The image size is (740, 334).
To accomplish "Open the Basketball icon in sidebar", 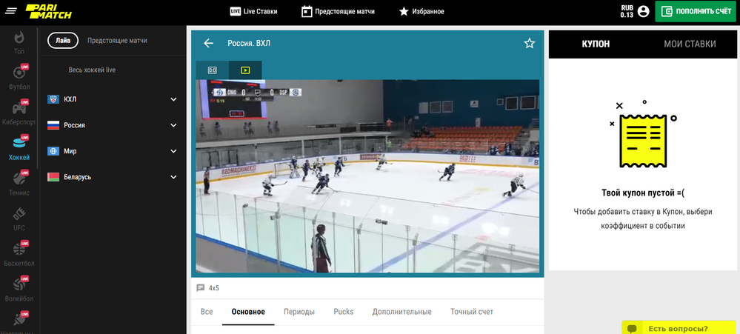I will coord(19,252).
